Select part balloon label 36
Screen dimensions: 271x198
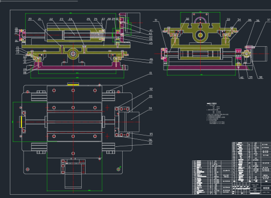tap(258, 21)
